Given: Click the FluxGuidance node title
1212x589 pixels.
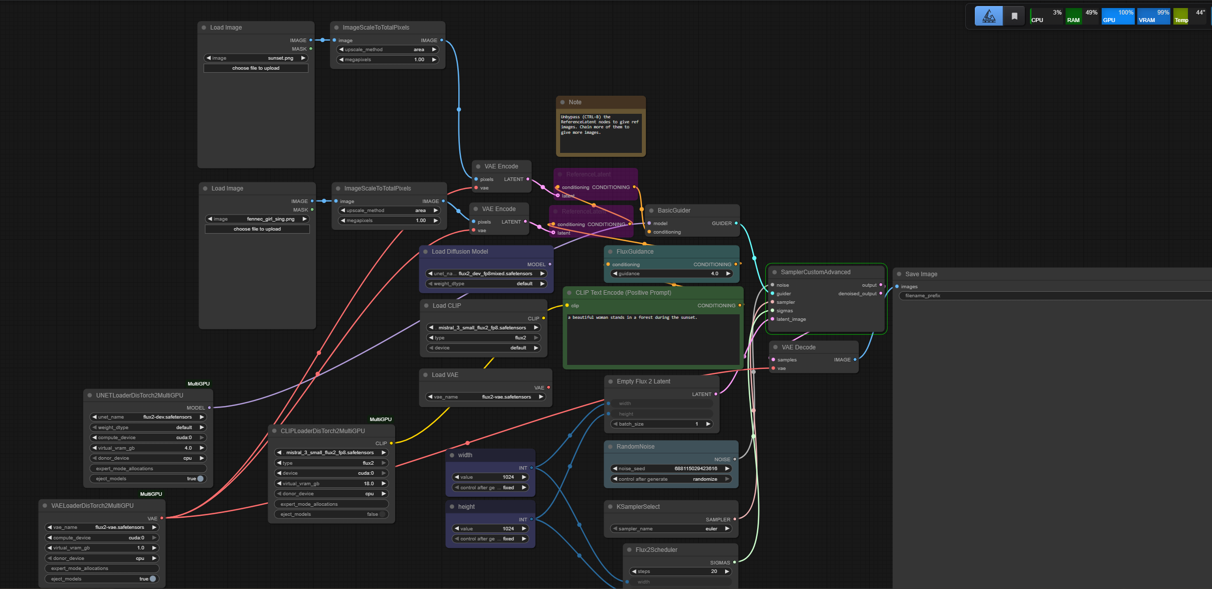Looking at the screenshot, I should (x=635, y=252).
